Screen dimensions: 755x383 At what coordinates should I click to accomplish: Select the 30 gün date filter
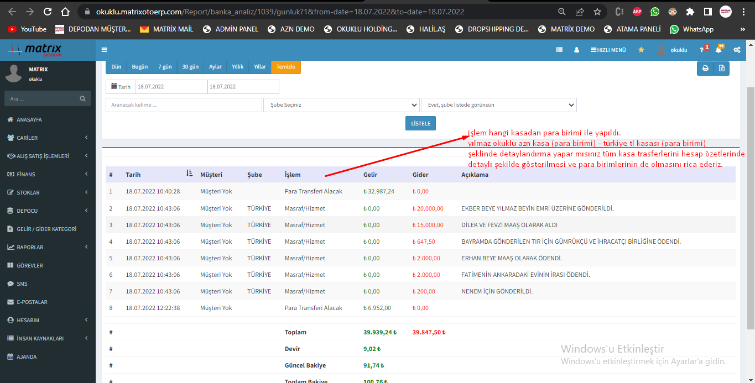[x=190, y=67]
